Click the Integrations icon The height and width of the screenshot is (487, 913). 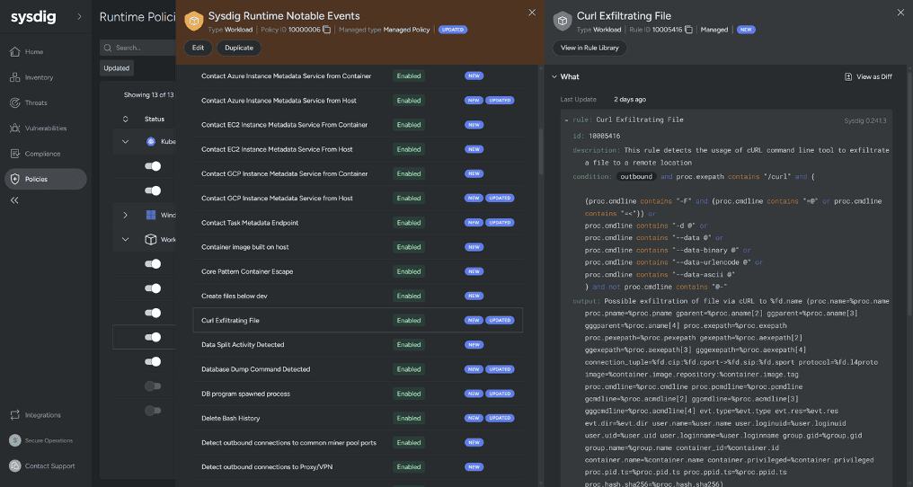[15, 415]
